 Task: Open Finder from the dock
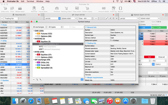(15, 101)
